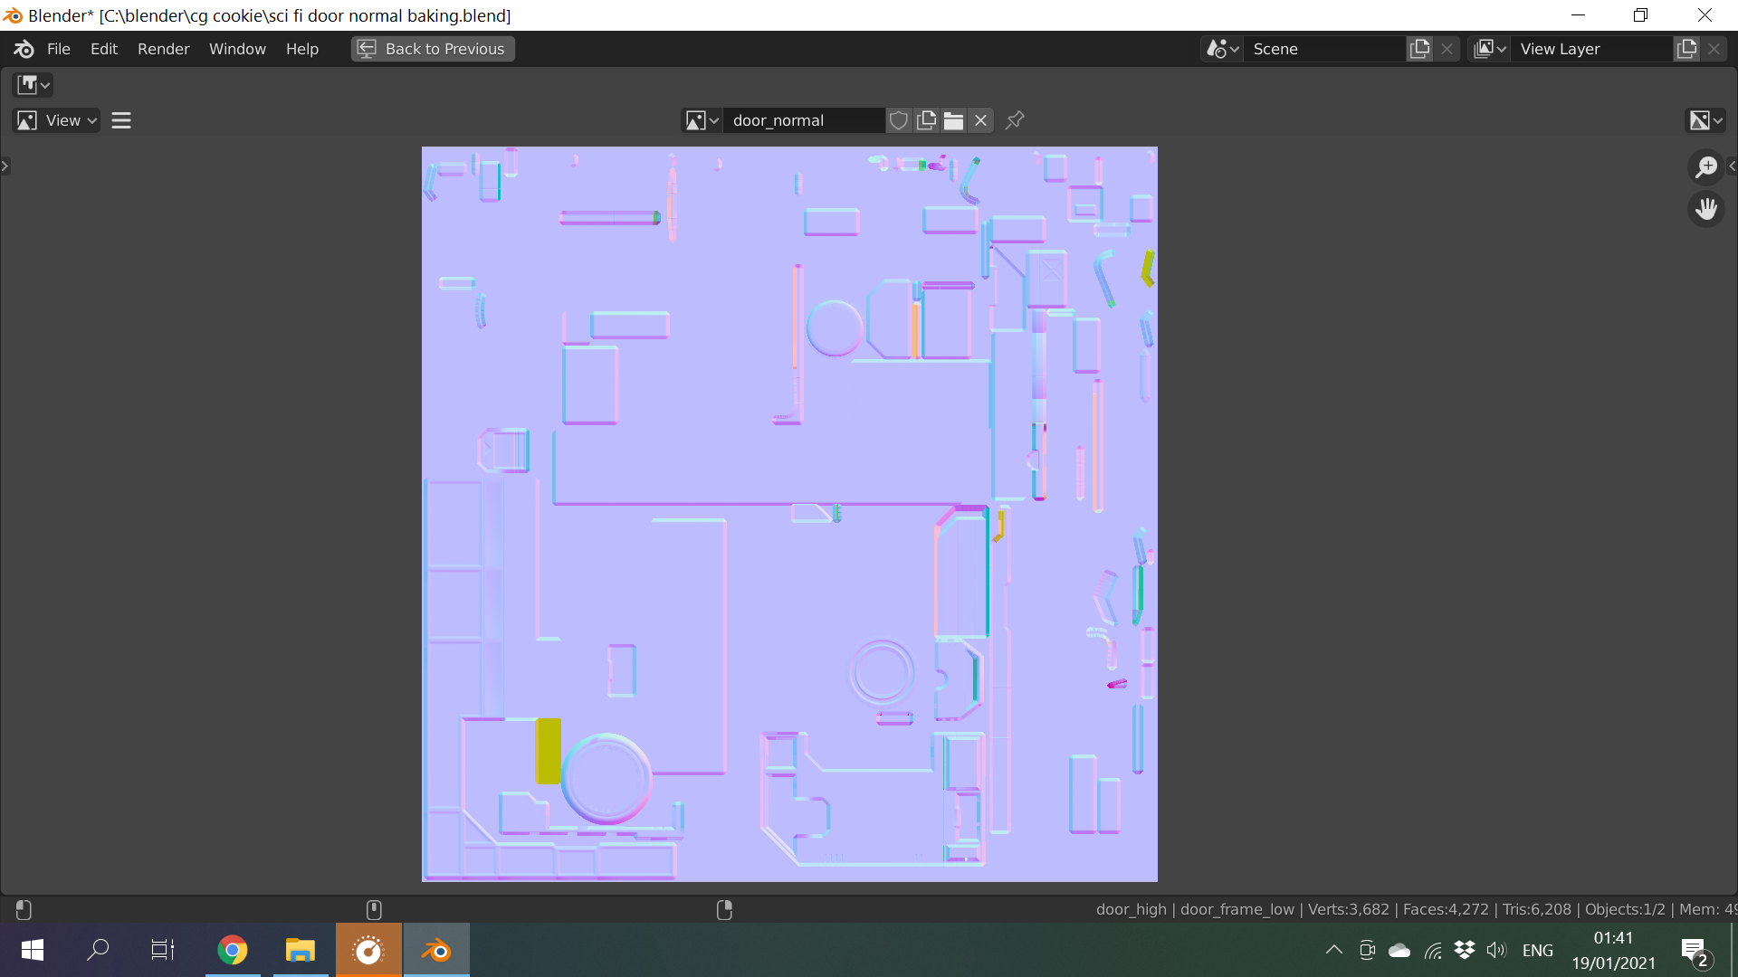Expand the View mode dropdown
This screenshot has width=1738, height=977.
point(56,120)
